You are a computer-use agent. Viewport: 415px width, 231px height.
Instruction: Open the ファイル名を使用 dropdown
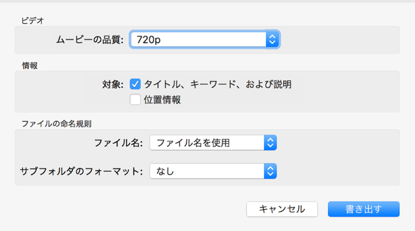(207, 143)
